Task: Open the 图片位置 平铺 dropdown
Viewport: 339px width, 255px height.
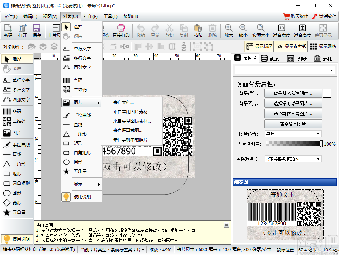Action: pos(293,134)
